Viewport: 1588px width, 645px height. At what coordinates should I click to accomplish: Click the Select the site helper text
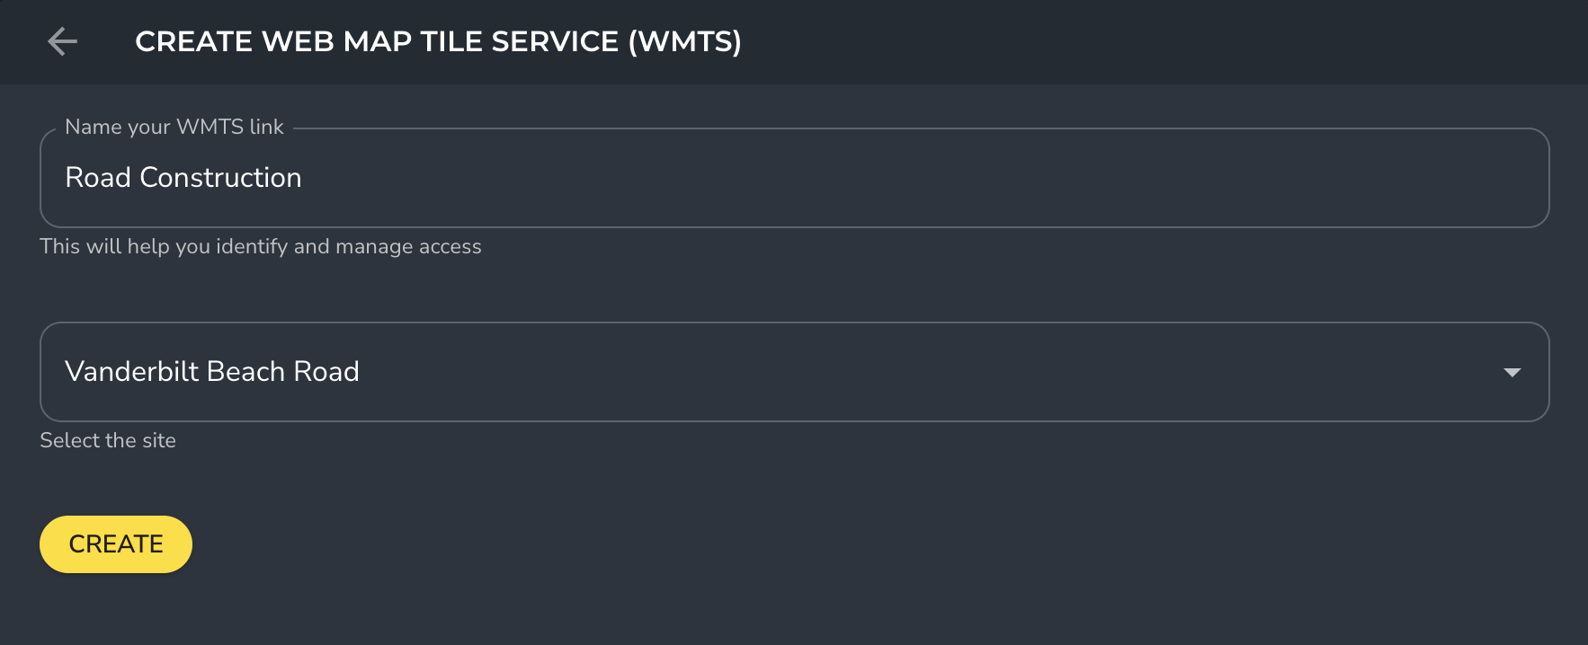pyautogui.click(x=107, y=440)
